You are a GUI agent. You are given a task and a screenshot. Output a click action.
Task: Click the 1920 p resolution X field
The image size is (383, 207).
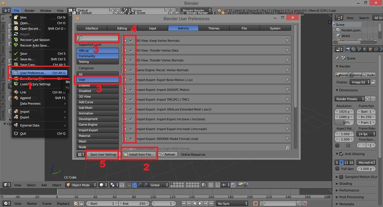click(344, 112)
